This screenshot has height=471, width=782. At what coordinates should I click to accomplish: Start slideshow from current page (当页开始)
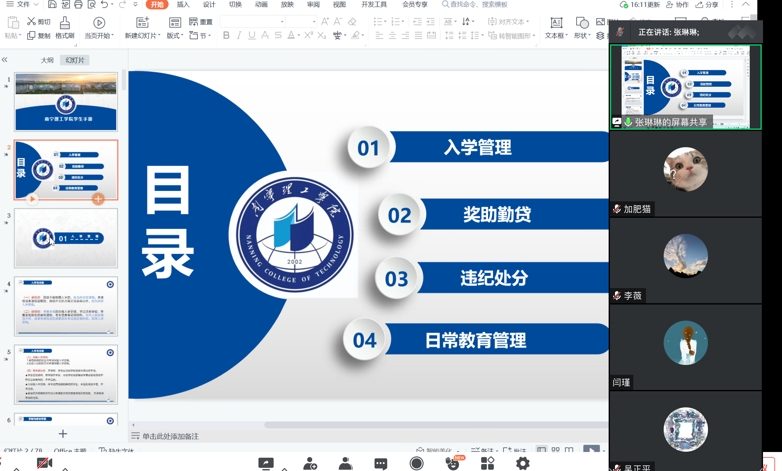click(x=99, y=23)
